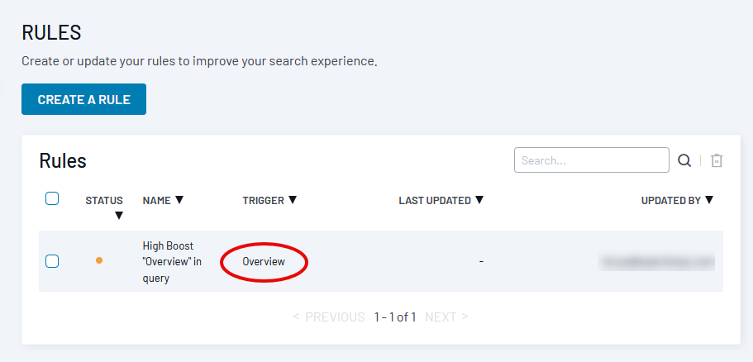Click the search magnifier icon

(684, 160)
